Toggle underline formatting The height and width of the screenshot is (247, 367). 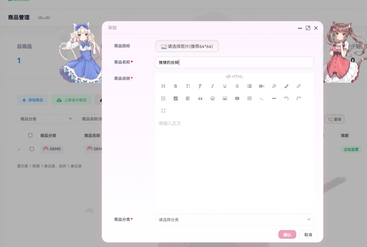(x=225, y=86)
